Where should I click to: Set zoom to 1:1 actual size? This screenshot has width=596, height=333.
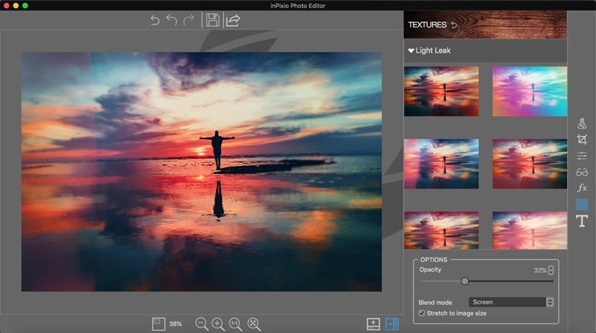(235, 324)
